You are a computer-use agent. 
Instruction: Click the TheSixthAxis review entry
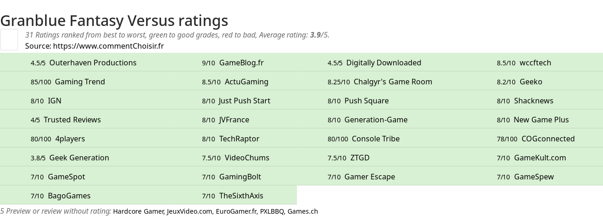point(241,196)
